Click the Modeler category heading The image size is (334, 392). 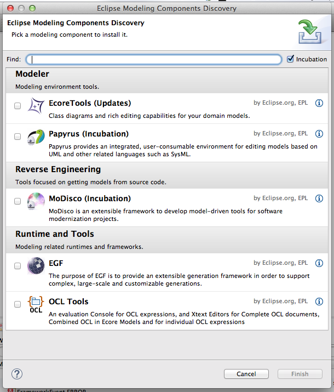click(32, 74)
